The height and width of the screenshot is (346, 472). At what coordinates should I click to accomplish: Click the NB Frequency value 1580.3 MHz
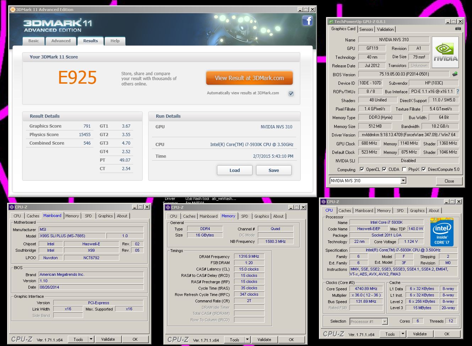pyautogui.click(x=276, y=242)
